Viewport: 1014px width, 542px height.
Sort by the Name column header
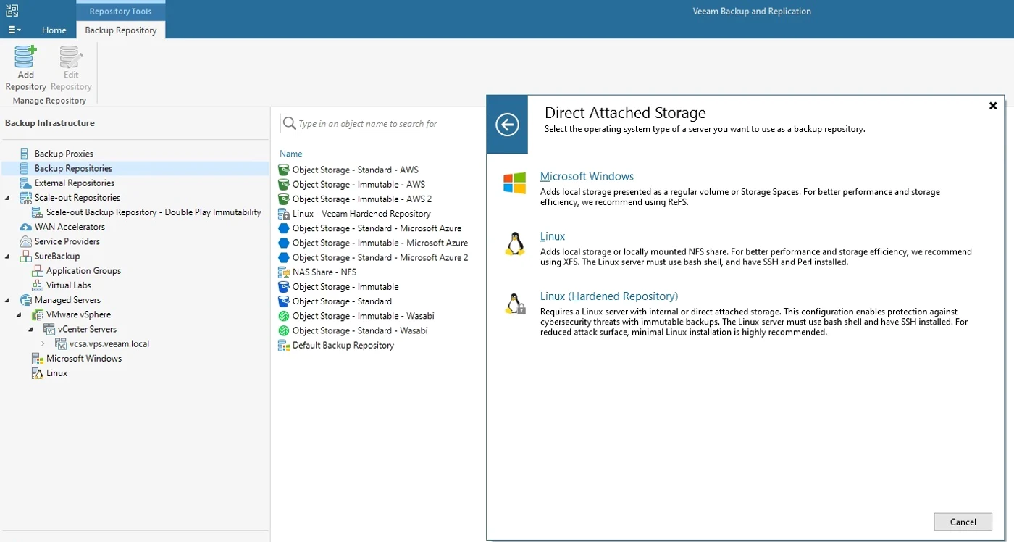click(x=291, y=154)
